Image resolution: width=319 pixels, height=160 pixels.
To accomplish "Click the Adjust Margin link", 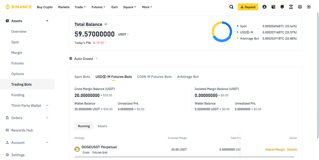I will coord(275,149).
